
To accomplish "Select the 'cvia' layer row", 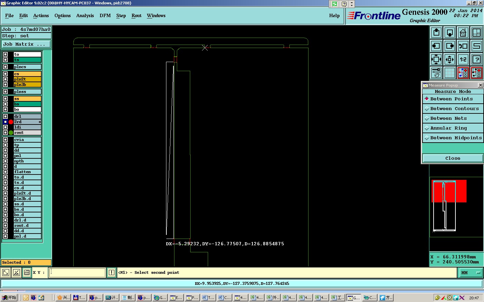I will click(x=27, y=140).
